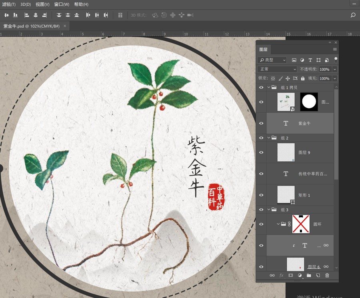Add a layer mask icon

(x=291, y=275)
